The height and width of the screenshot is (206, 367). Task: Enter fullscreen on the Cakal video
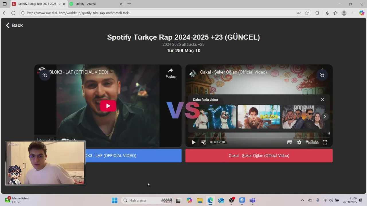(325, 142)
